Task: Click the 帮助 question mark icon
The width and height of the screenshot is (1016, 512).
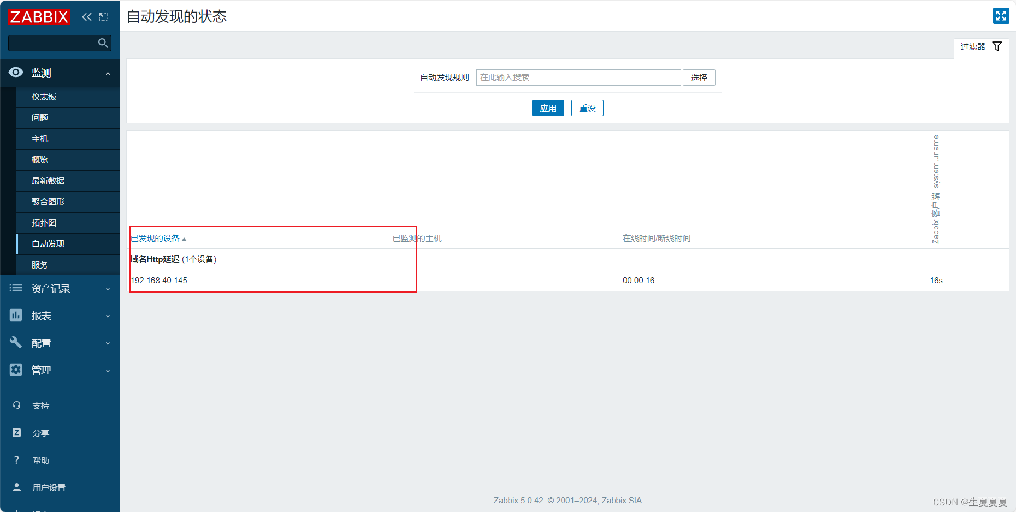Action: point(16,460)
